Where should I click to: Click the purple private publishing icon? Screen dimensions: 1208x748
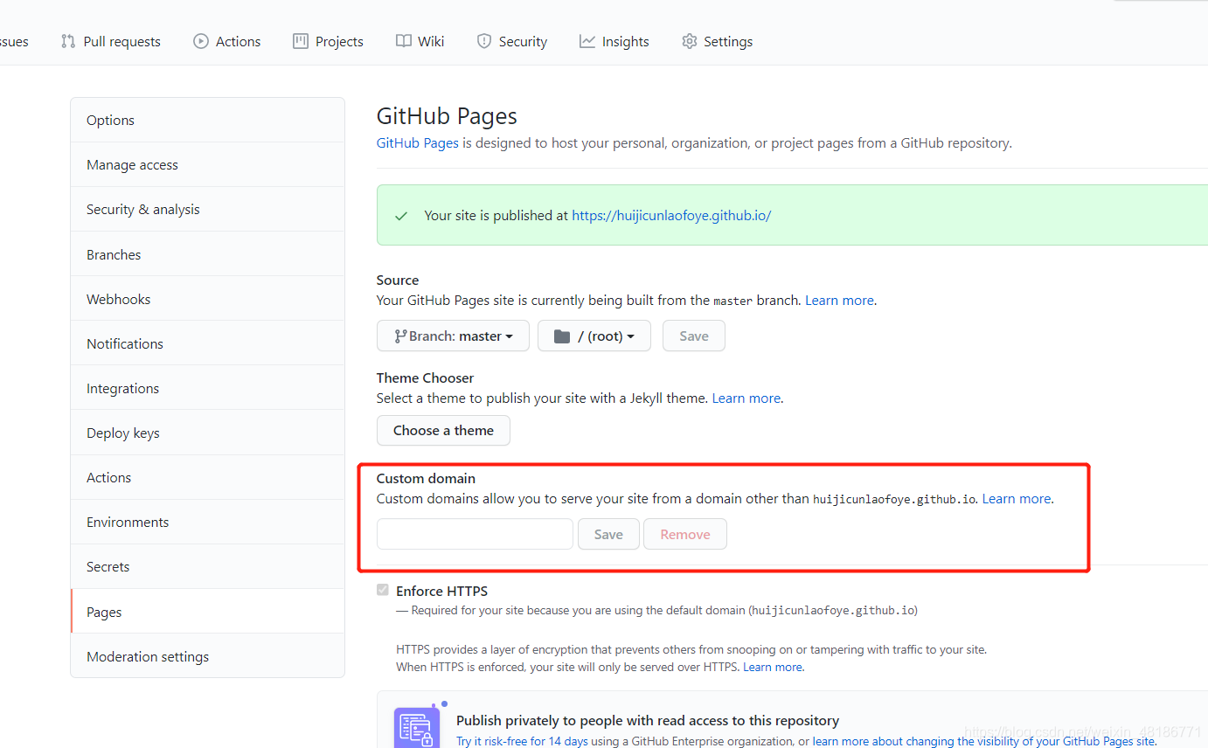[x=417, y=729]
